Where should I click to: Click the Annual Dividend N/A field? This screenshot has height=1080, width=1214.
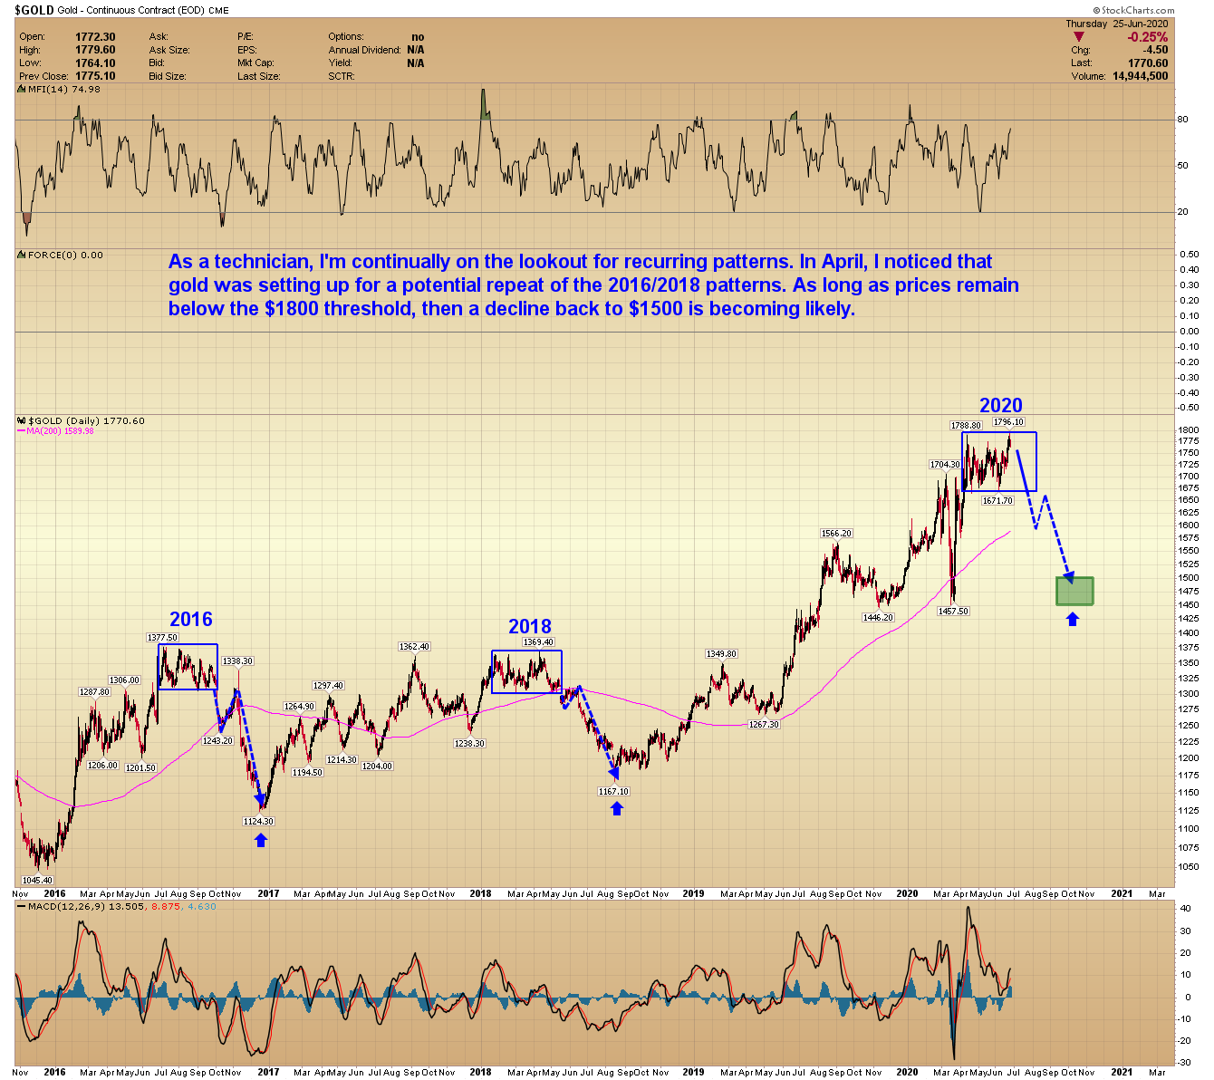[x=376, y=50]
